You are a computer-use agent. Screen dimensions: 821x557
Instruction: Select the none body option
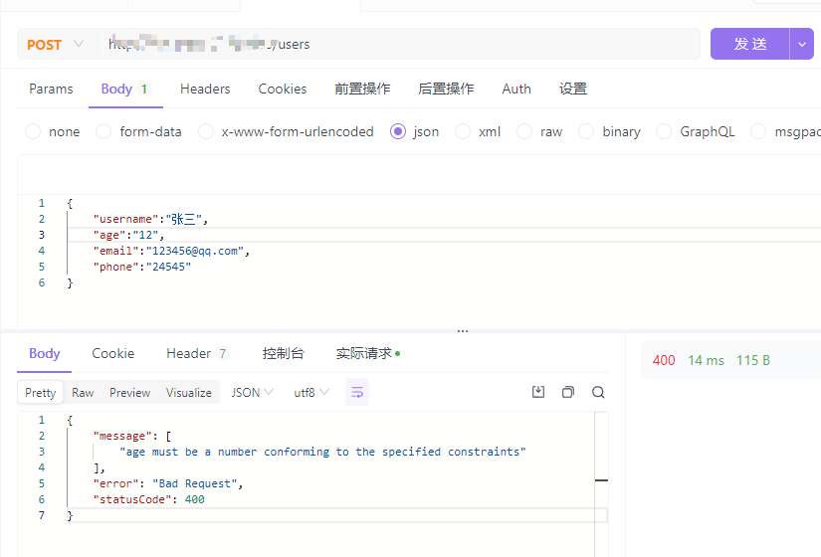[33, 131]
